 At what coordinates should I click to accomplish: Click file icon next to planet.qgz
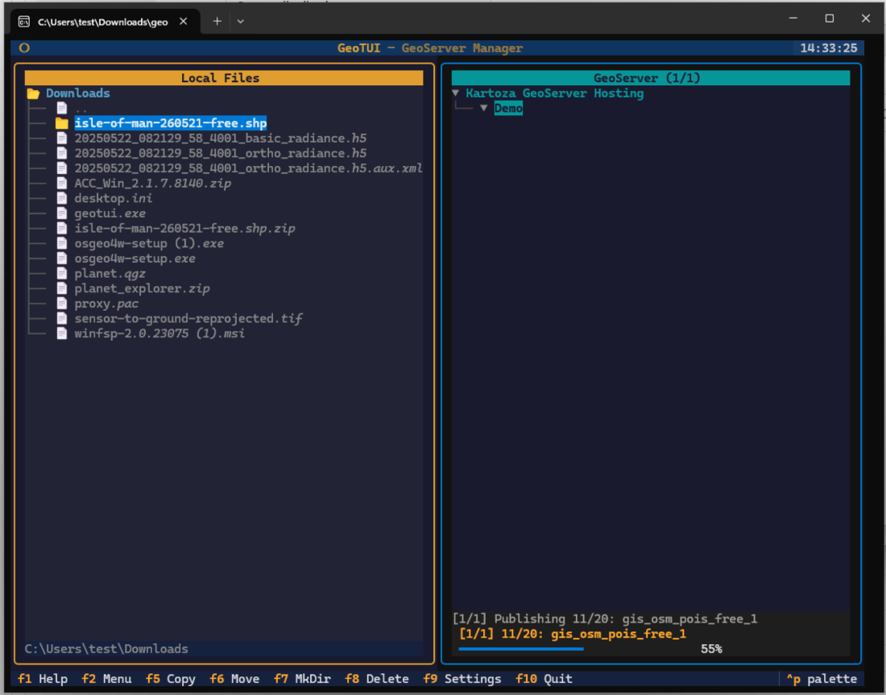tap(62, 274)
